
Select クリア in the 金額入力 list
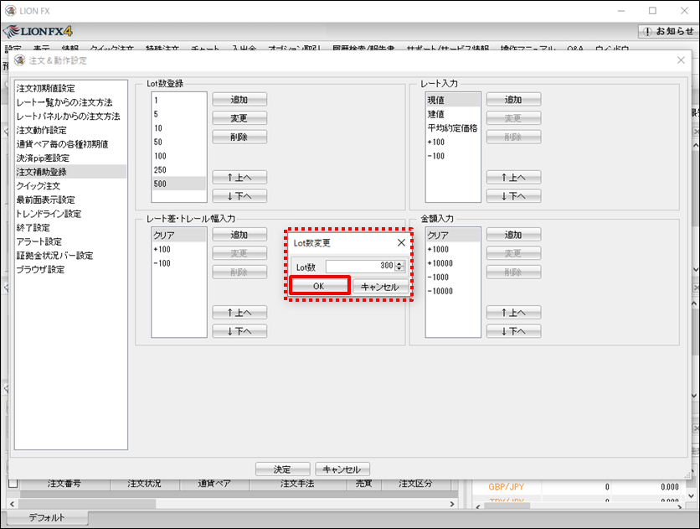pos(453,235)
